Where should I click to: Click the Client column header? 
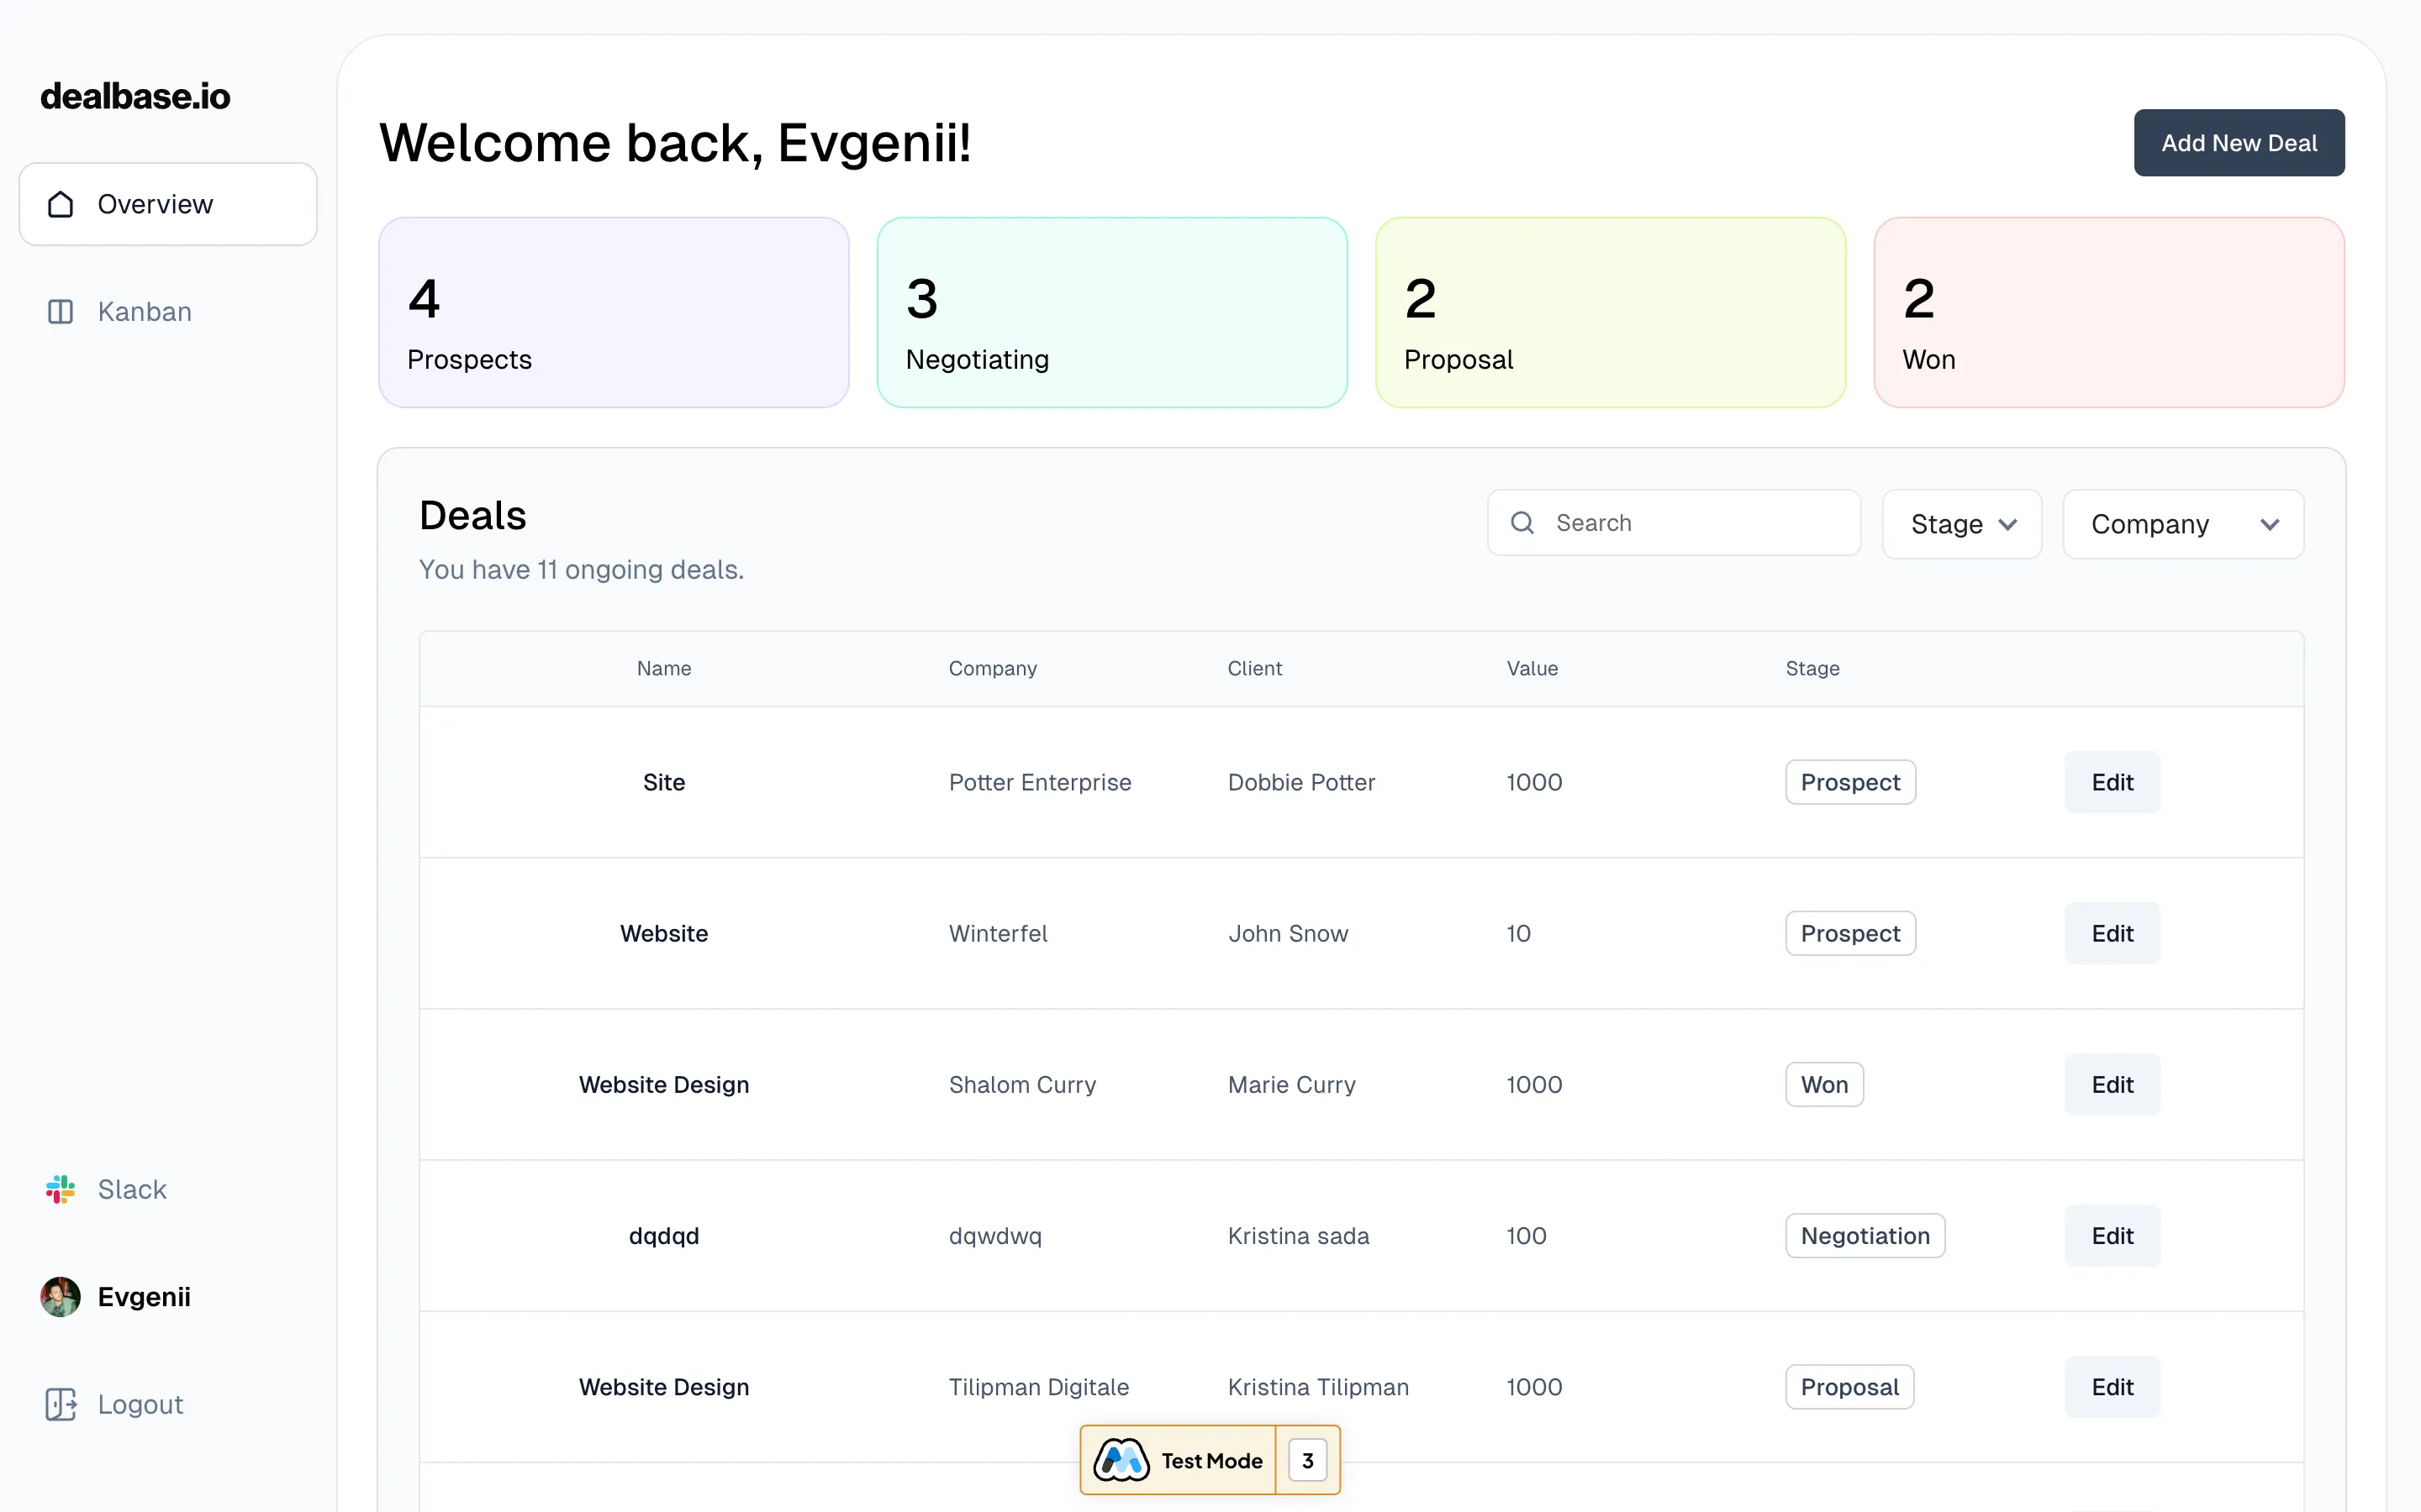click(x=1254, y=668)
